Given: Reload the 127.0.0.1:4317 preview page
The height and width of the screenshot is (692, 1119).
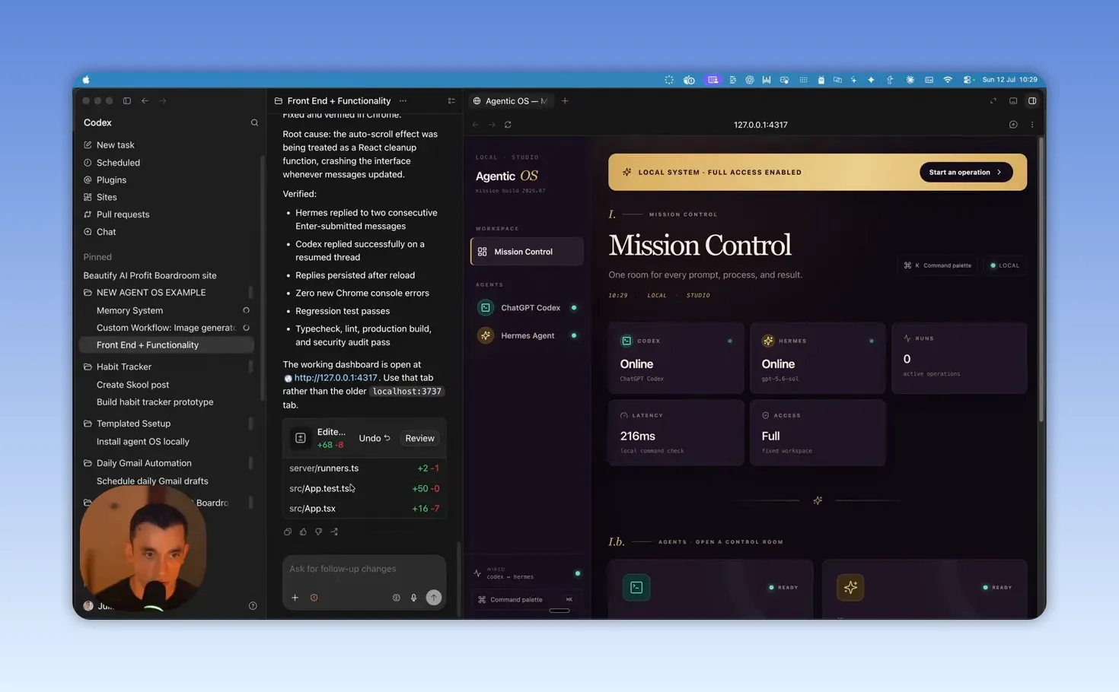Looking at the screenshot, I should coord(508,125).
